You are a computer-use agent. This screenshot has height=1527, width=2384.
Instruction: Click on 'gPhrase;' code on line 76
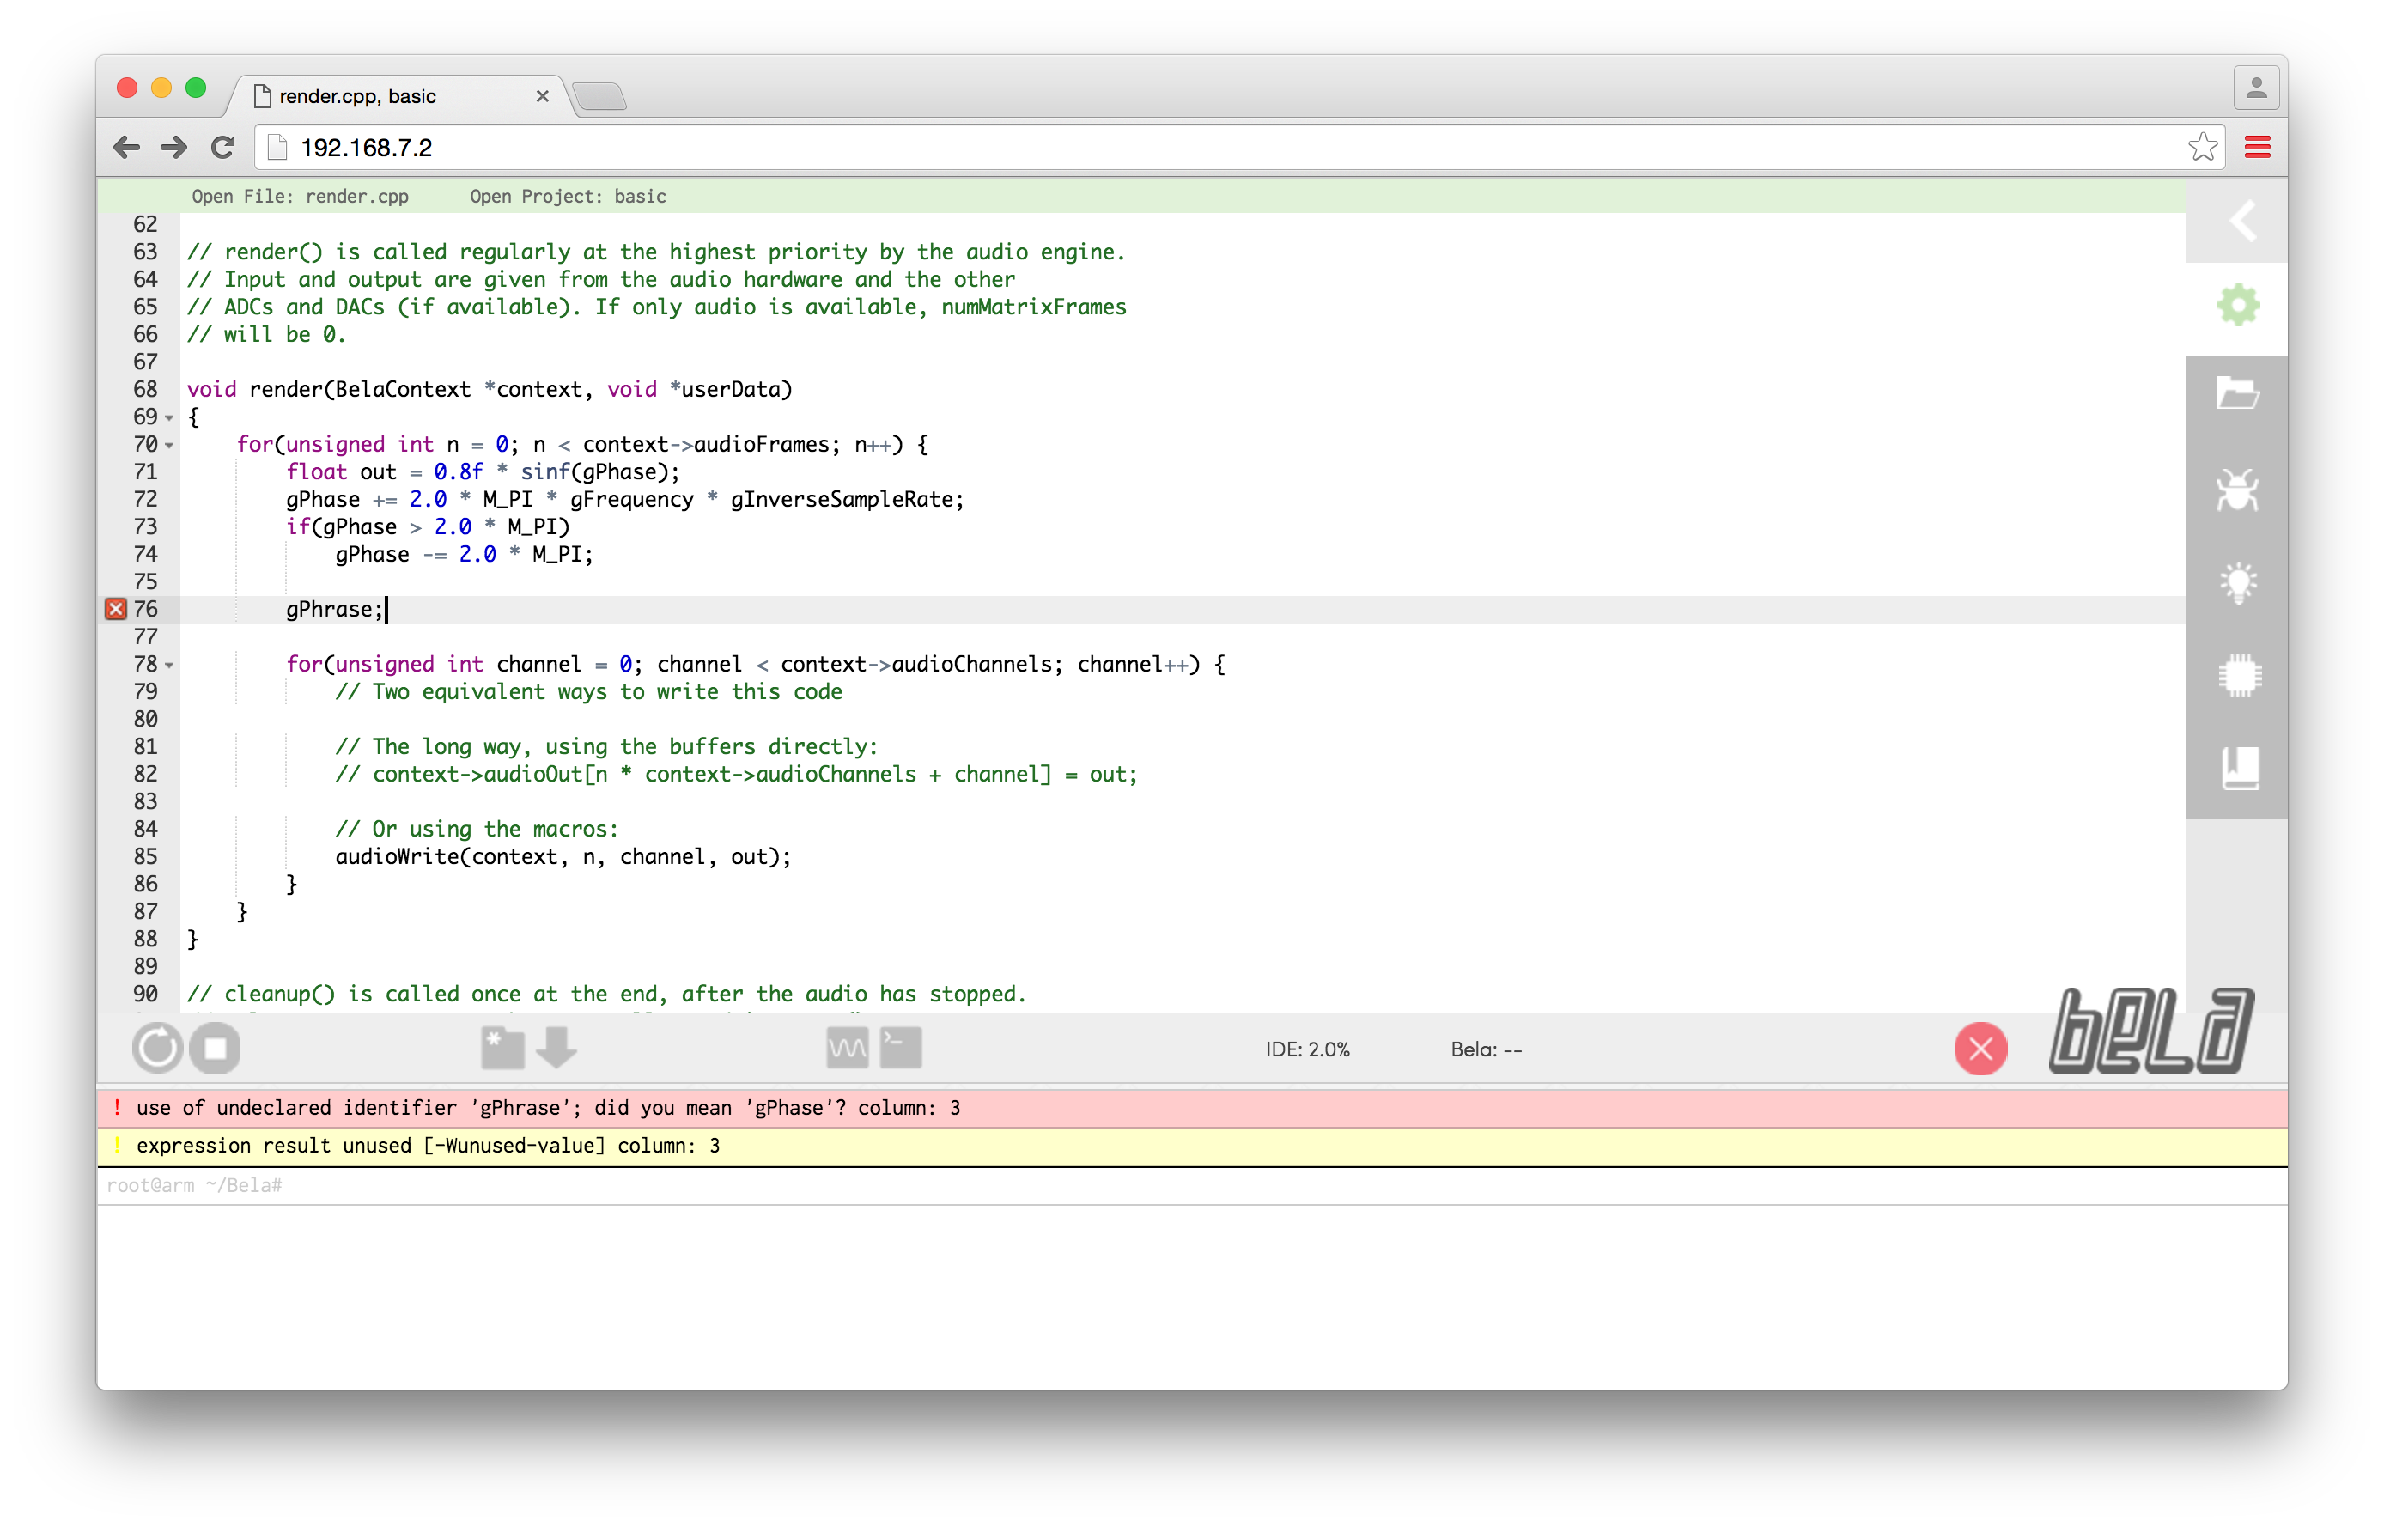pyautogui.click(x=334, y=609)
